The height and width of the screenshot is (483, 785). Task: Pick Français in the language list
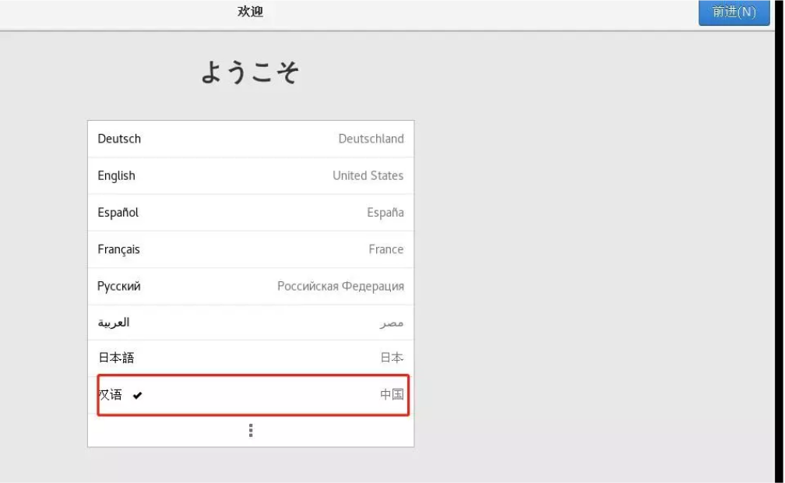pyautogui.click(x=118, y=249)
